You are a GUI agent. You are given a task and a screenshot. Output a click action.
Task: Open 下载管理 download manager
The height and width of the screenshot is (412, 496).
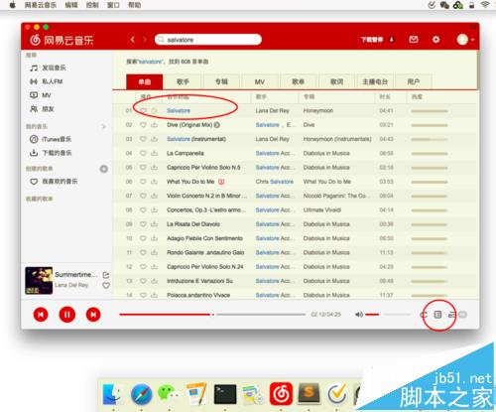pos(377,40)
